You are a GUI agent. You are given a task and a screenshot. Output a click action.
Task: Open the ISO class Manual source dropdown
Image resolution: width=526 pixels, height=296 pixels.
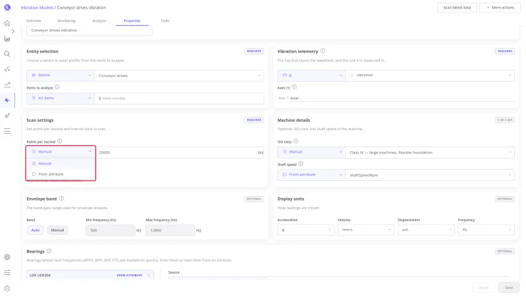pos(311,152)
